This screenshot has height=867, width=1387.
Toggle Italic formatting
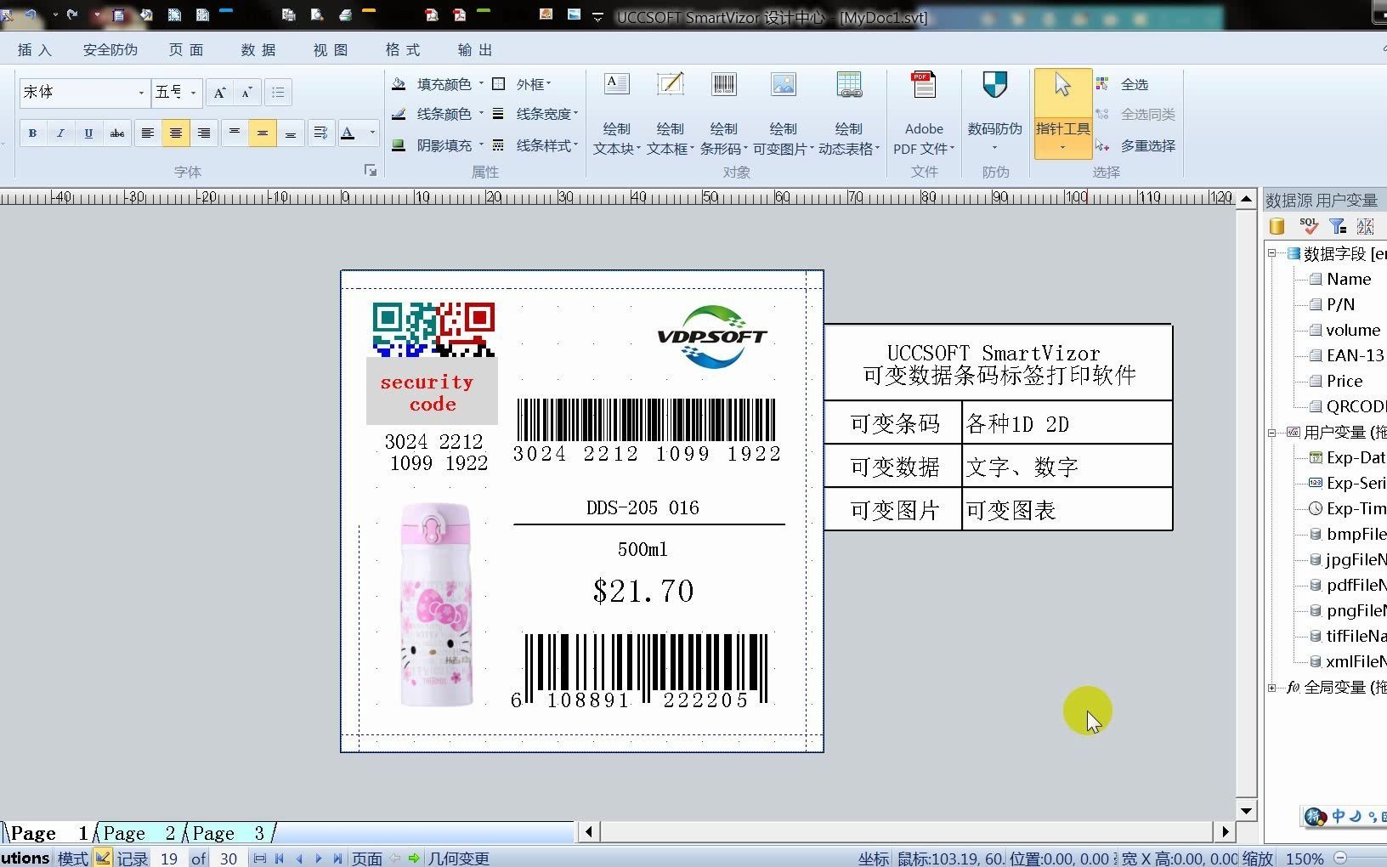(60, 133)
